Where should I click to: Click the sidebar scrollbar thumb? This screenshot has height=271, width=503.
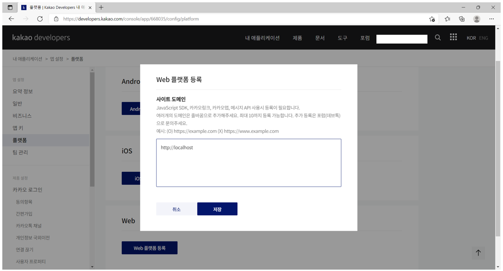[x=92, y=129]
